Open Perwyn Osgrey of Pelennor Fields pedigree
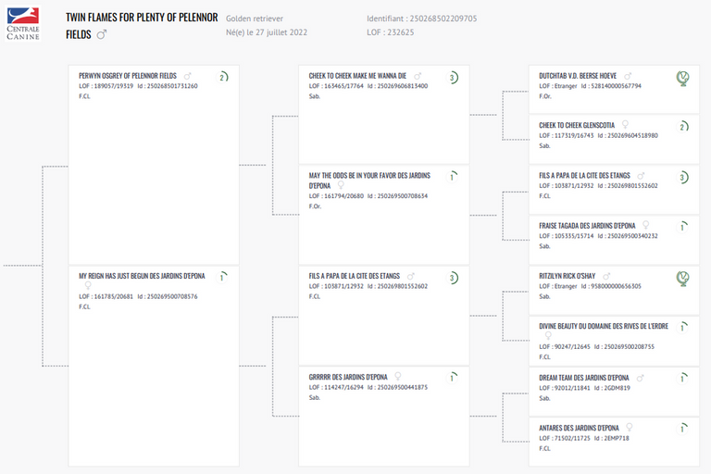 (x=128, y=76)
